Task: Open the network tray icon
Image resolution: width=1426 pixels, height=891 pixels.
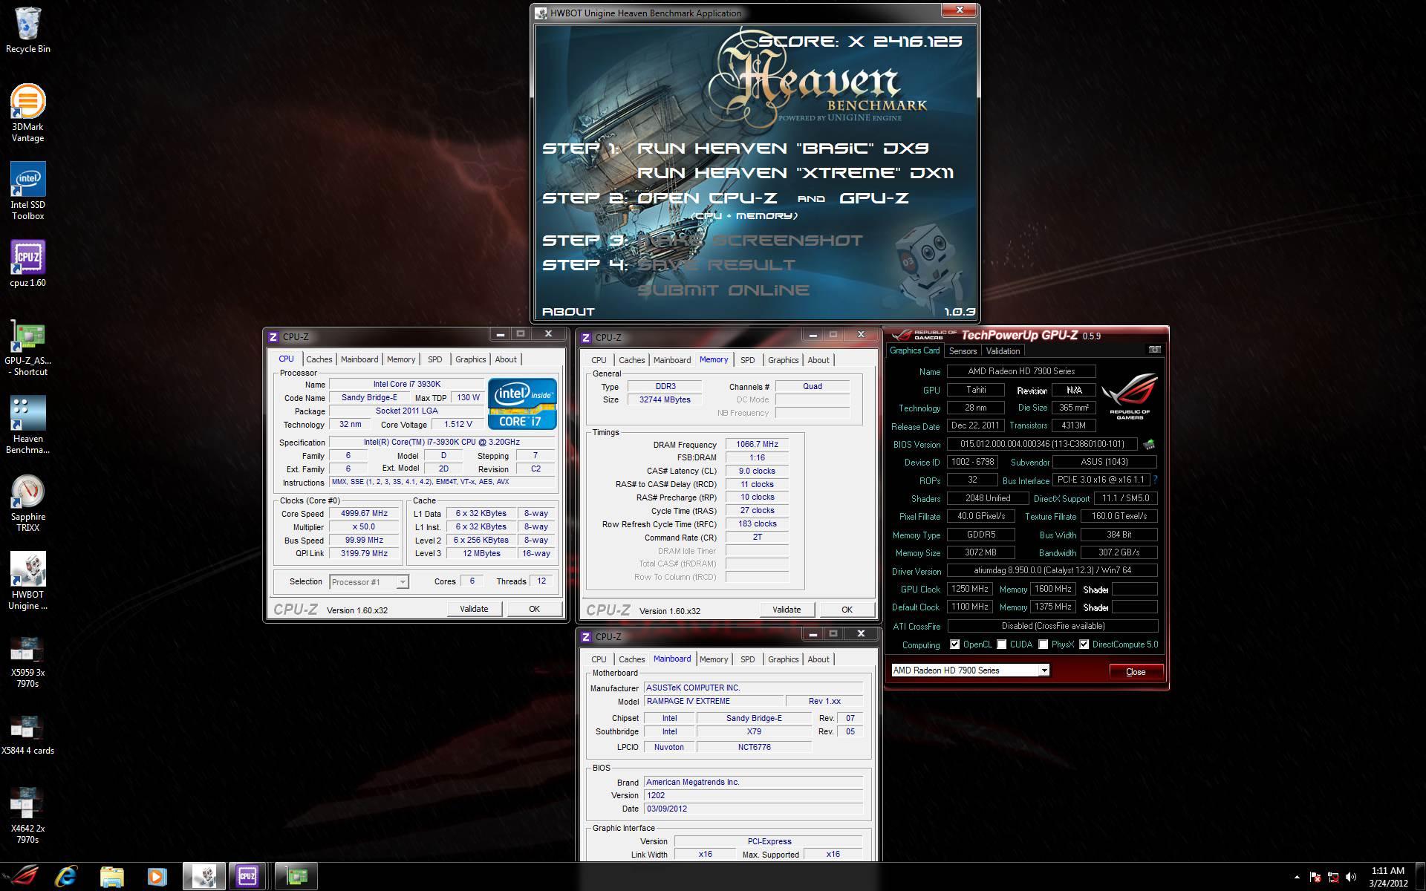Action: (1333, 877)
